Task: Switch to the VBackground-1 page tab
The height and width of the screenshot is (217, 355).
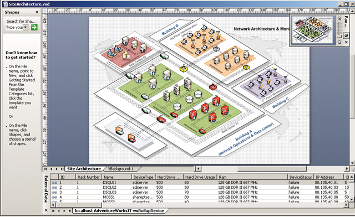Action: coord(120,169)
